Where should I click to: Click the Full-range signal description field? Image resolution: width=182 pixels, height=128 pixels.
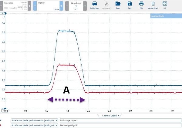point(121,120)
